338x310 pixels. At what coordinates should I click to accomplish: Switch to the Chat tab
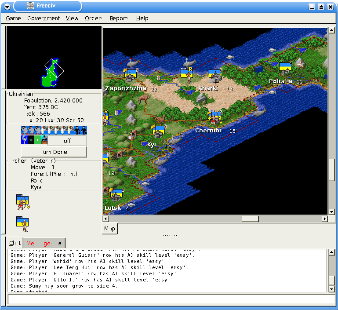(x=15, y=243)
